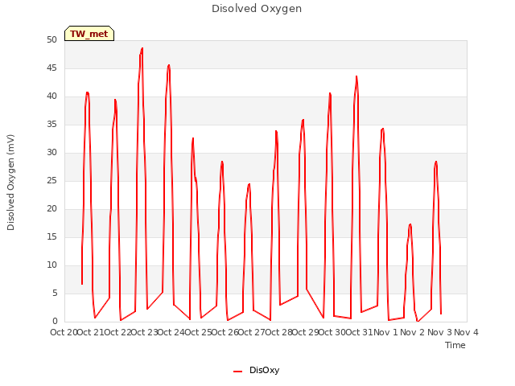This screenshot has width=515, height=386.
Task: Click the Nov 3 x-axis label
Action: tap(439, 332)
